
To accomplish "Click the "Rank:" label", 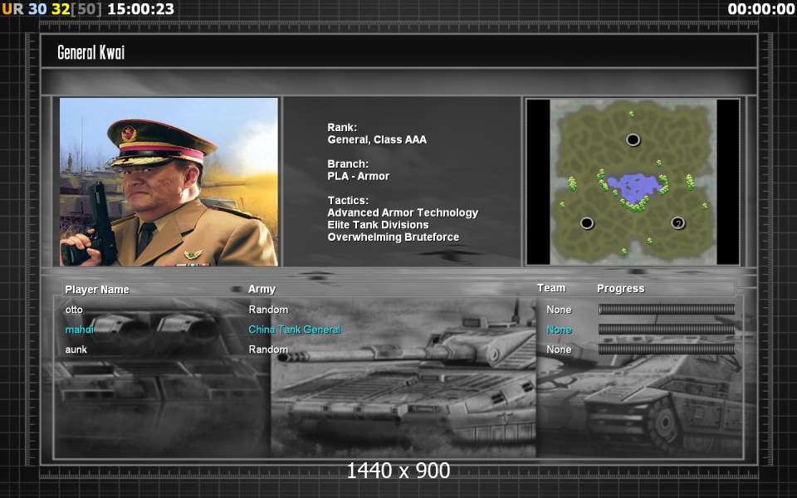I will (342, 128).
